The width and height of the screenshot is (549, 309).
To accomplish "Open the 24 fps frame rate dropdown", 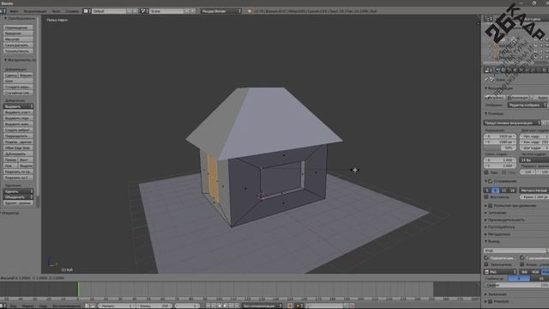I will pyautogui.click(x=534, y=160).
